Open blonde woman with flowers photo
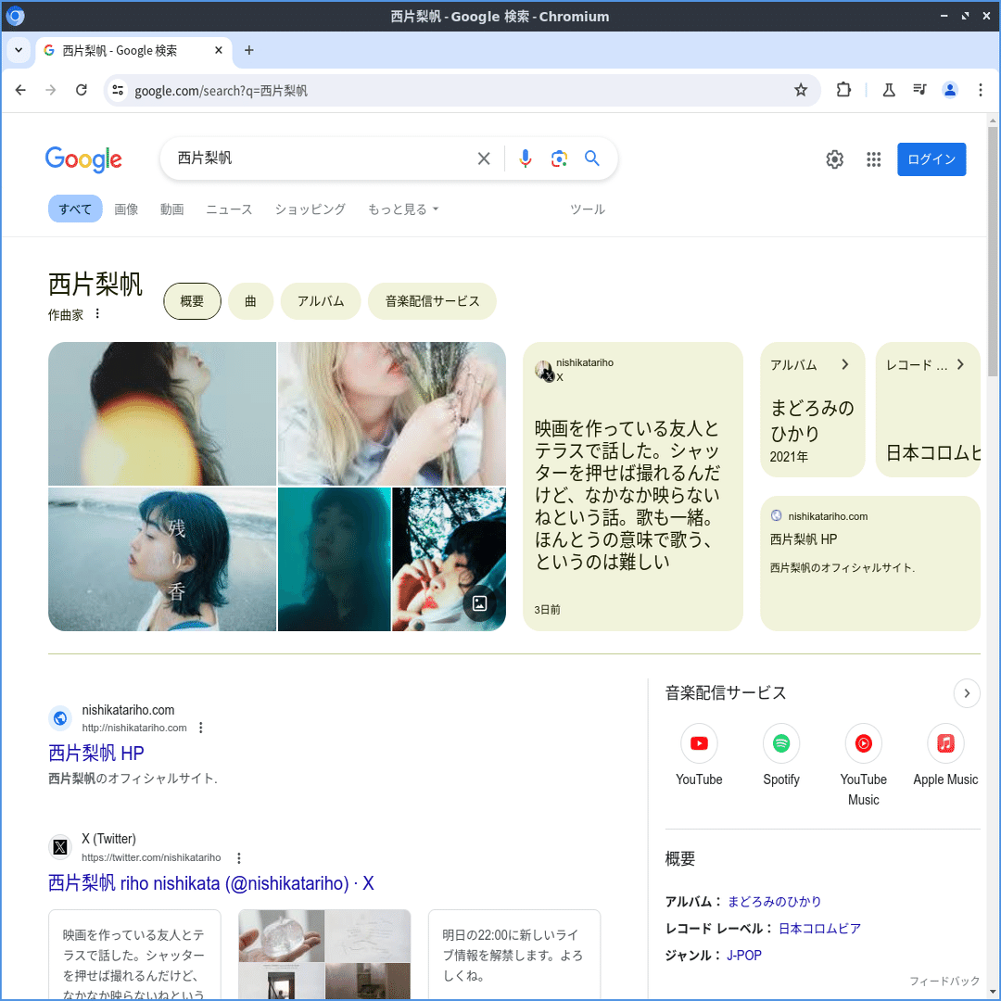This screenshot has height=1001, width=1001. [392, 413]
